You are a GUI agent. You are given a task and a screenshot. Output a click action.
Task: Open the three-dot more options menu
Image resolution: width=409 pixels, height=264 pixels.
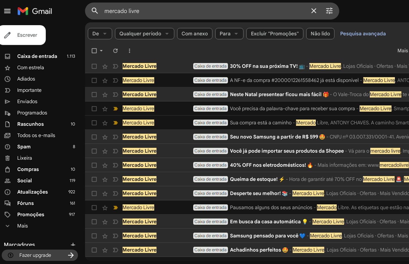coord(129,51)
